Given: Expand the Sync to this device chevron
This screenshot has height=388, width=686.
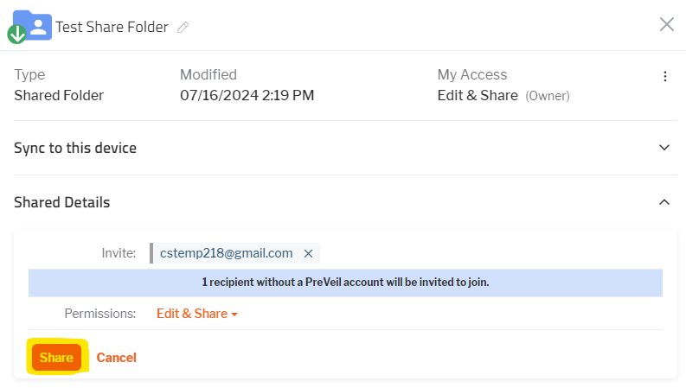Looking at the screenshot, I should [x=664, y=148].
